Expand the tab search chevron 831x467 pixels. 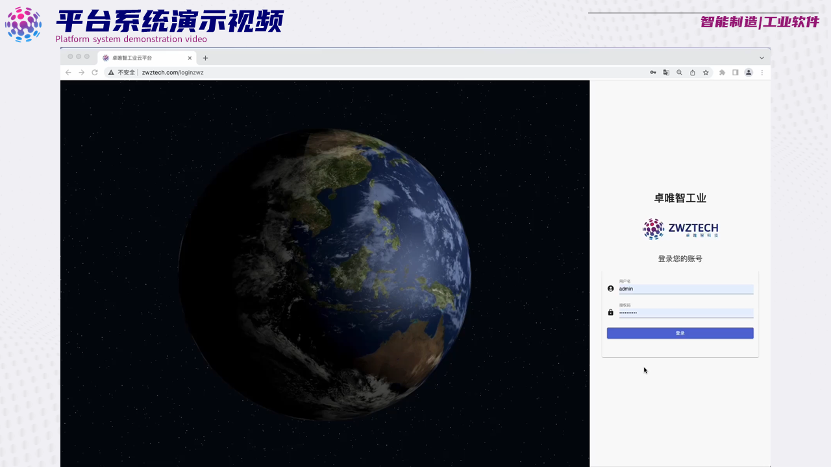click(x=762, y=58)
